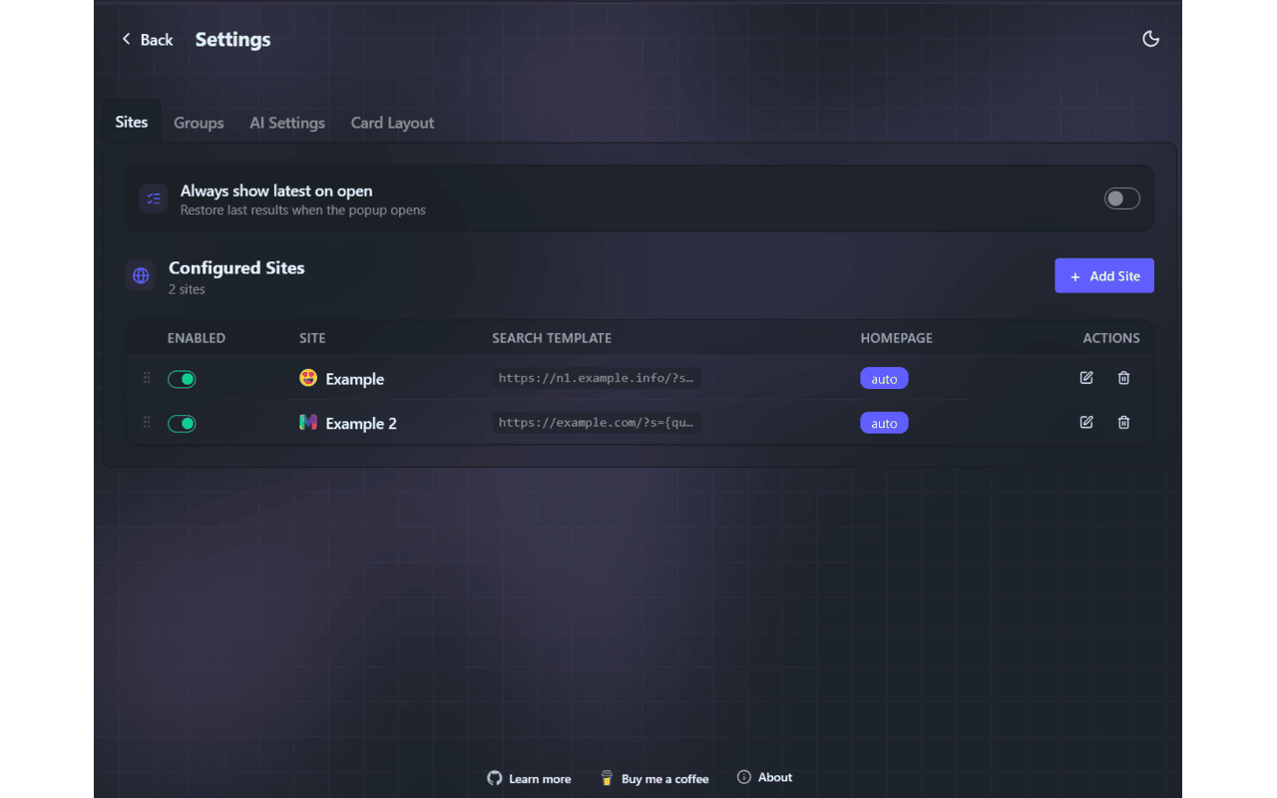Enable Always show latest on open
The width and height of the screenshot is (1277, 798).
pyautogui.click(x=1121, y=199)
